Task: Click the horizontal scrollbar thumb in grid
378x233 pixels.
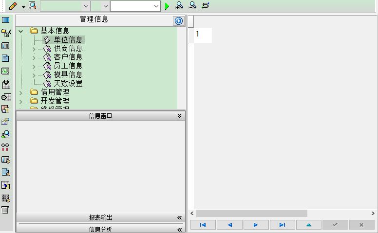Action: pyautogui.click(x=252, y=213)
